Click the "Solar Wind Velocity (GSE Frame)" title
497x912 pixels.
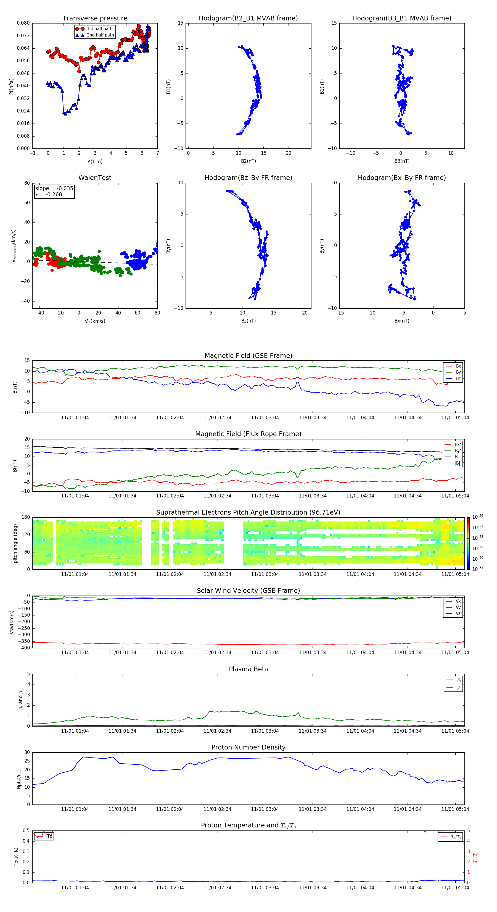(x=248, y=591)
